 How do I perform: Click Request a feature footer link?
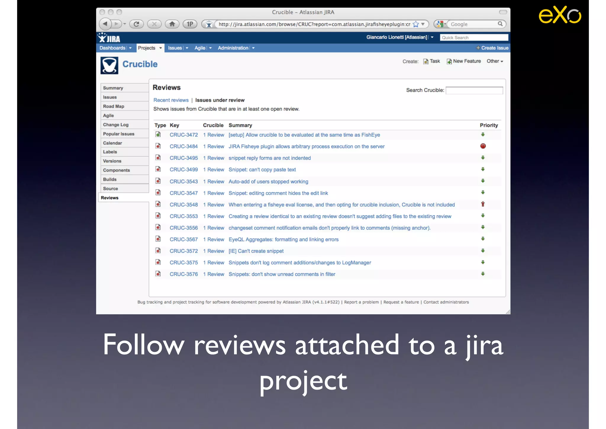click(x=401, y=302)
